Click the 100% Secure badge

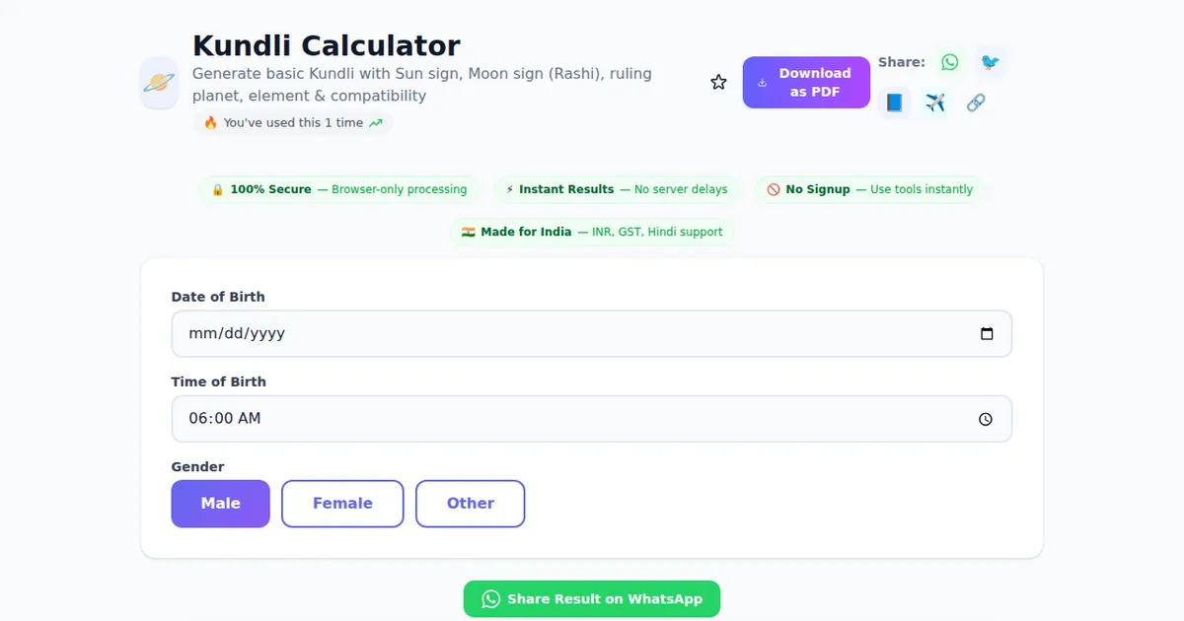pyautogui.click(x=338, y=189)
